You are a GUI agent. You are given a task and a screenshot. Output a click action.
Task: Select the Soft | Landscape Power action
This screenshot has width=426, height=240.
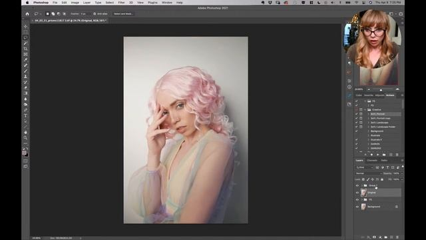point(383,127)
